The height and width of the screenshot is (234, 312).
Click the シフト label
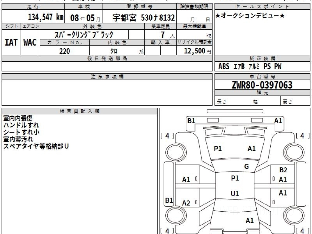[11, 26]
